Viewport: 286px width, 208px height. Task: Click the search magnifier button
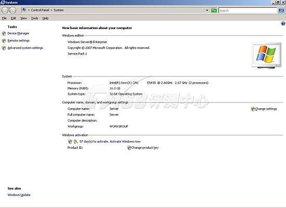[x=281, y=10]
